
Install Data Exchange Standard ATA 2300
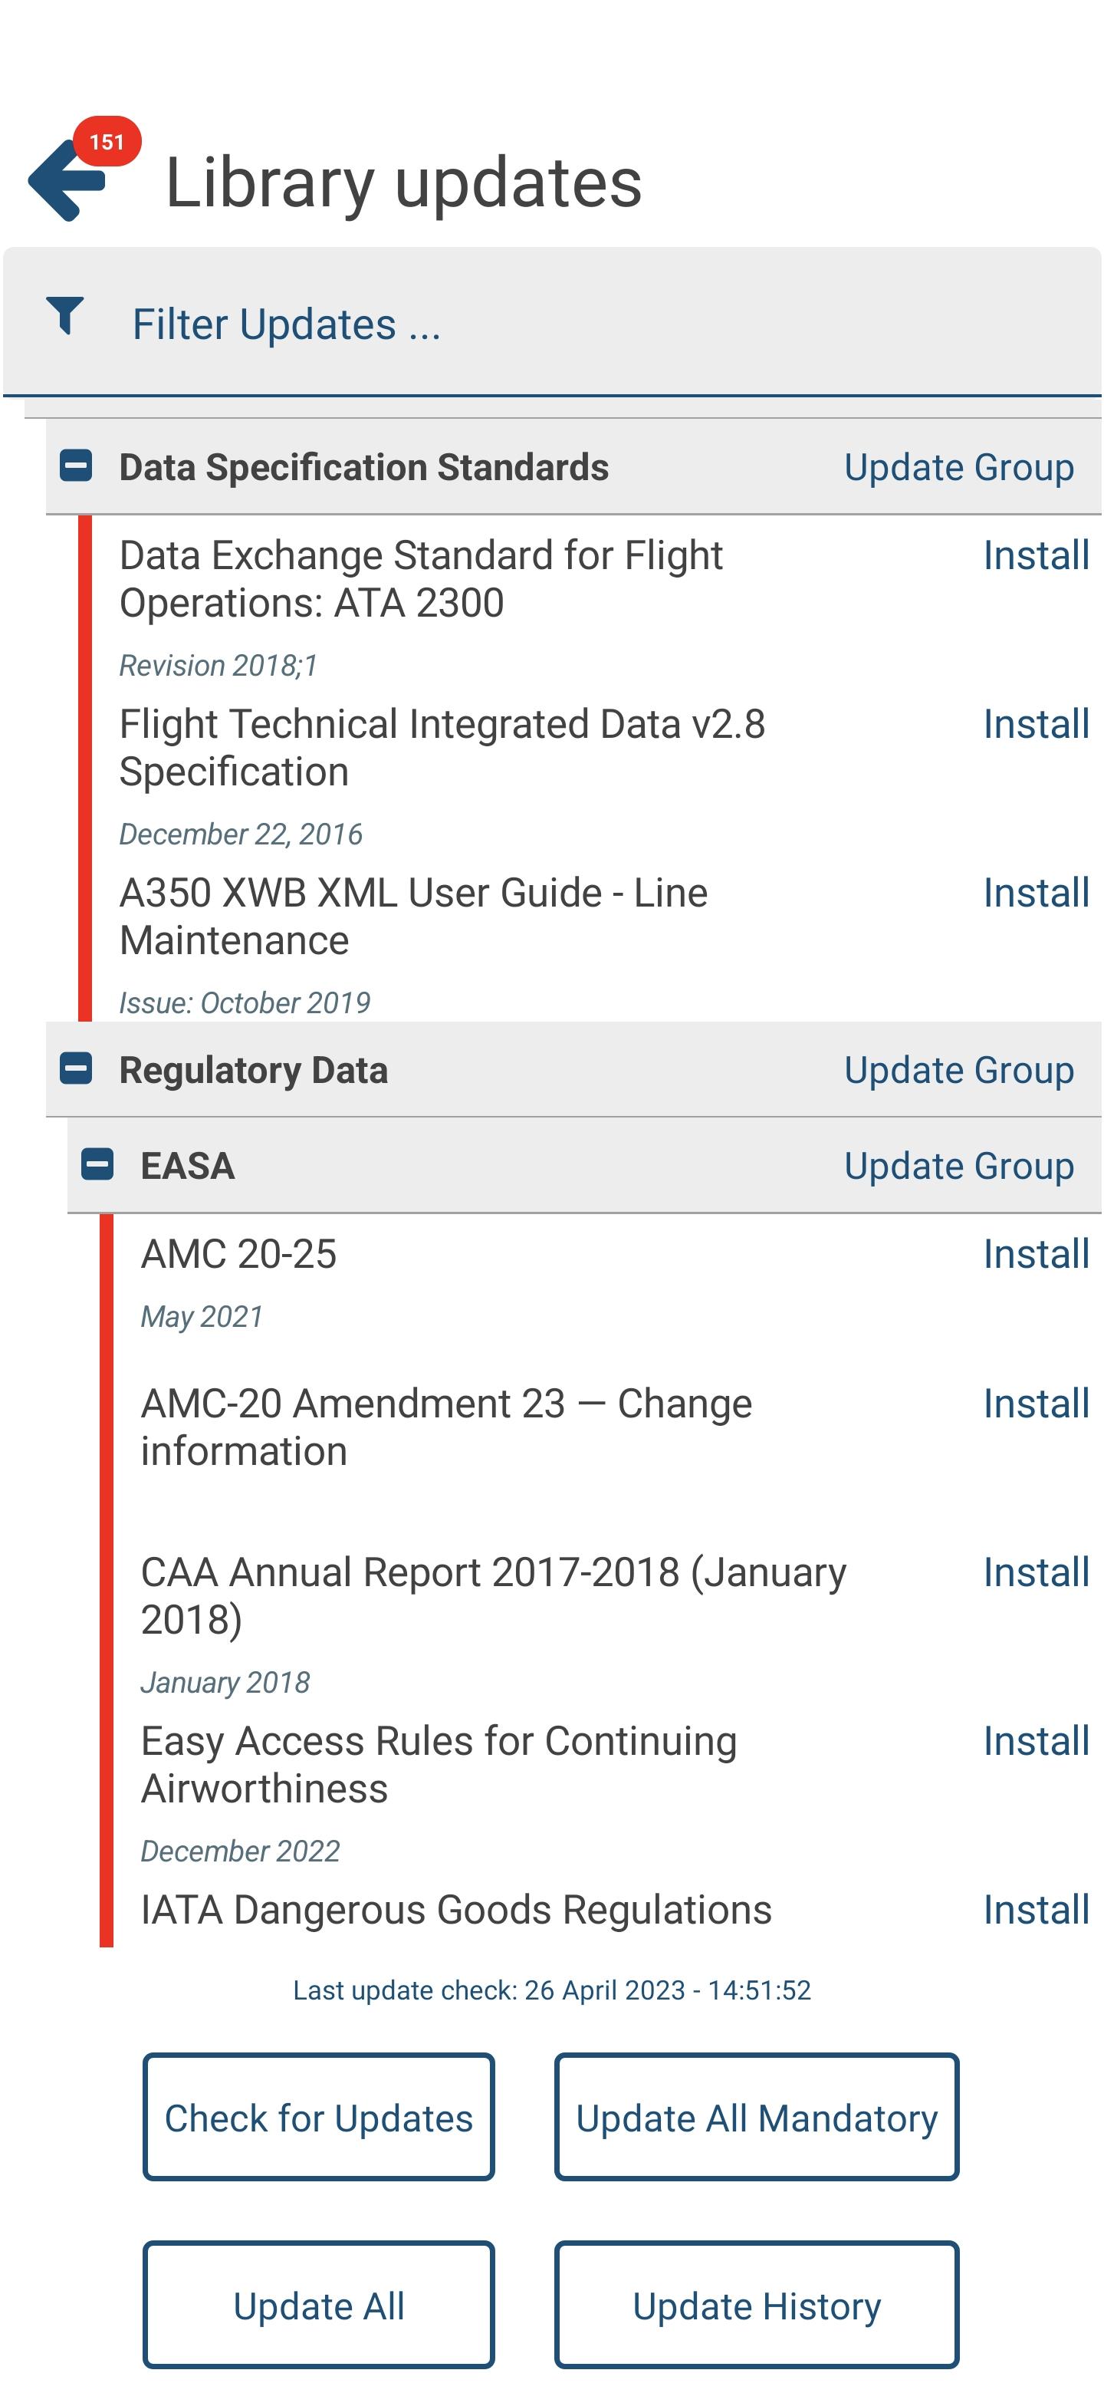click(x=1035, y=555)
